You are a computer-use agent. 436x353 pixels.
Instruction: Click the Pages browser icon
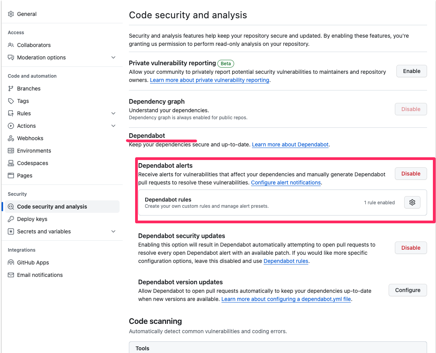tap(11, 176)
